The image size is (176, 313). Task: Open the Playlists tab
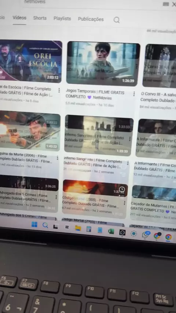[62, 19]
